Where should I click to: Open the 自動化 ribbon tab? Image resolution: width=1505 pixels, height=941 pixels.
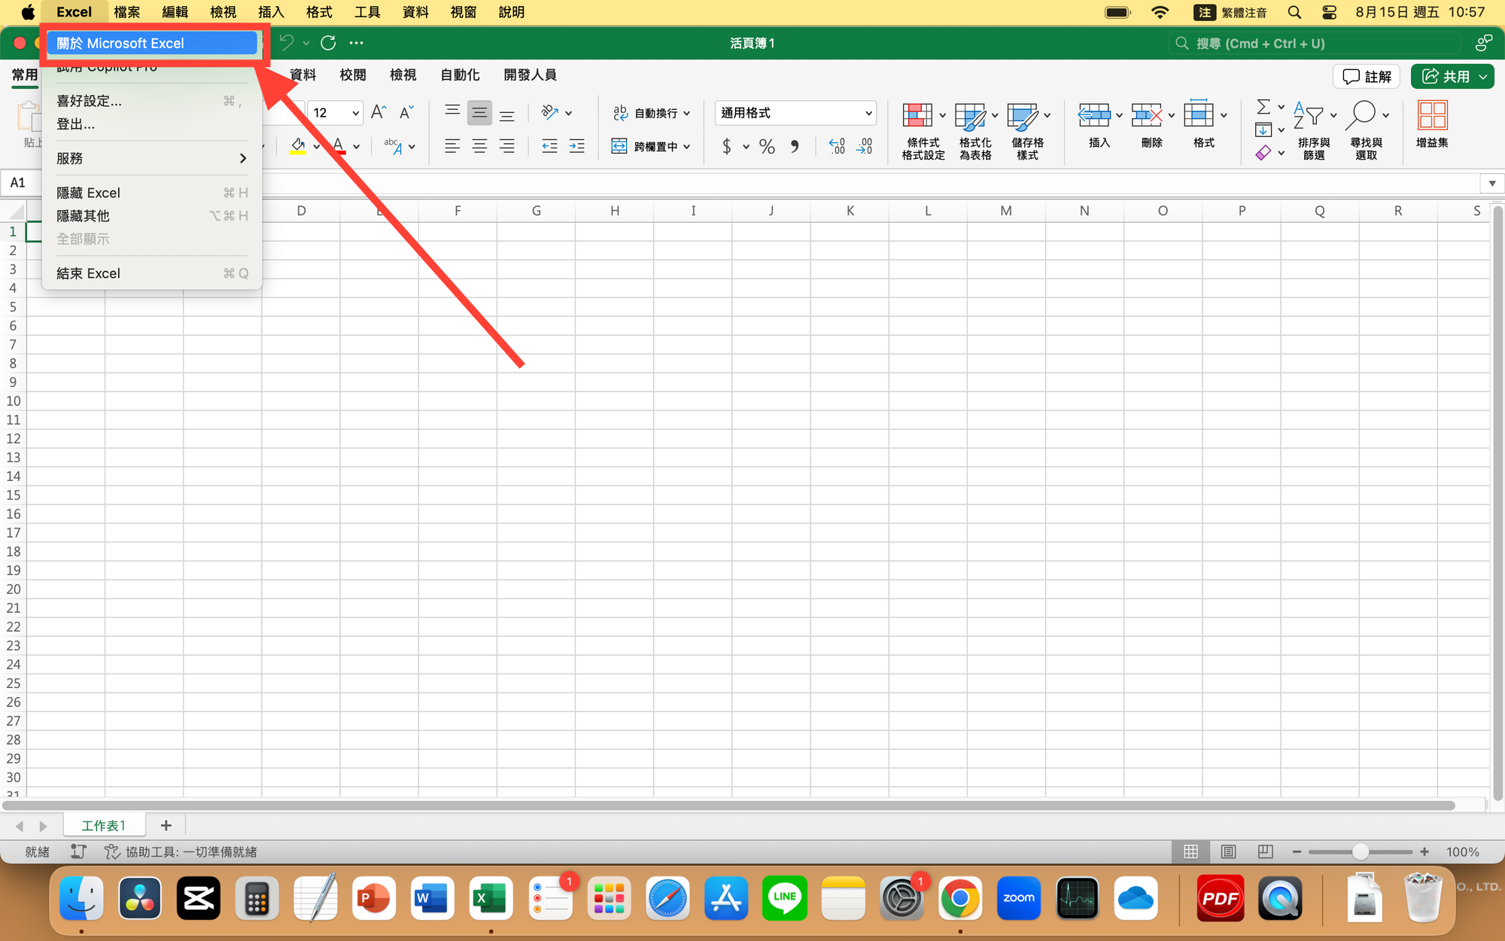pos(459,75)
